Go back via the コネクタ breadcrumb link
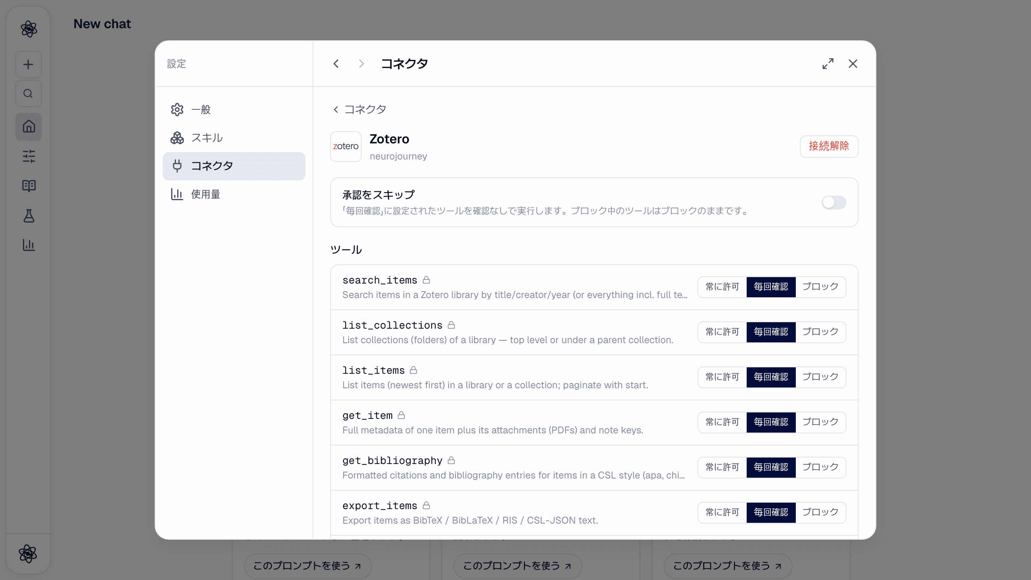1031x580 pixels. click(360, 110)
